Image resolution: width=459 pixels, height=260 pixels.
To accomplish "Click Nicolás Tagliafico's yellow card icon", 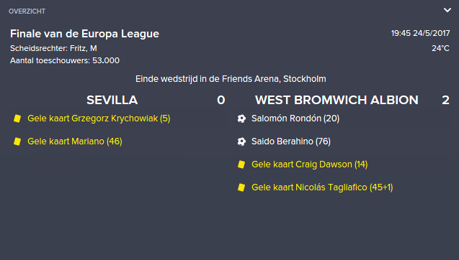I will coord(241,187).
